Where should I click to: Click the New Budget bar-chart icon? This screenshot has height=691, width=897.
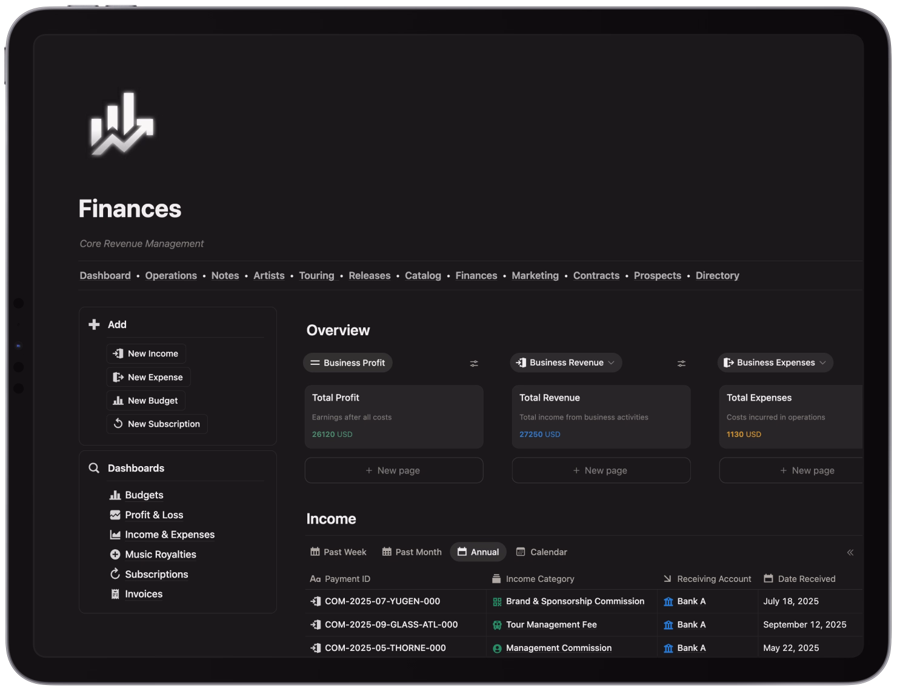coord(117,400)
